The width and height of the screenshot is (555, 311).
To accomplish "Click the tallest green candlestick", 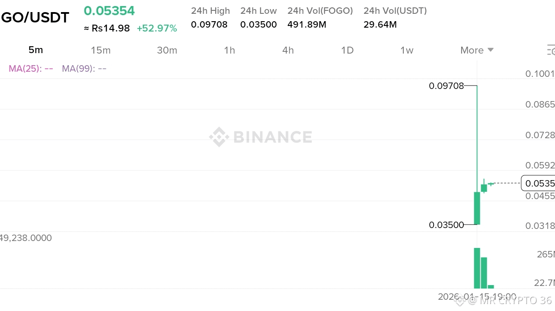I will [477, 208].
